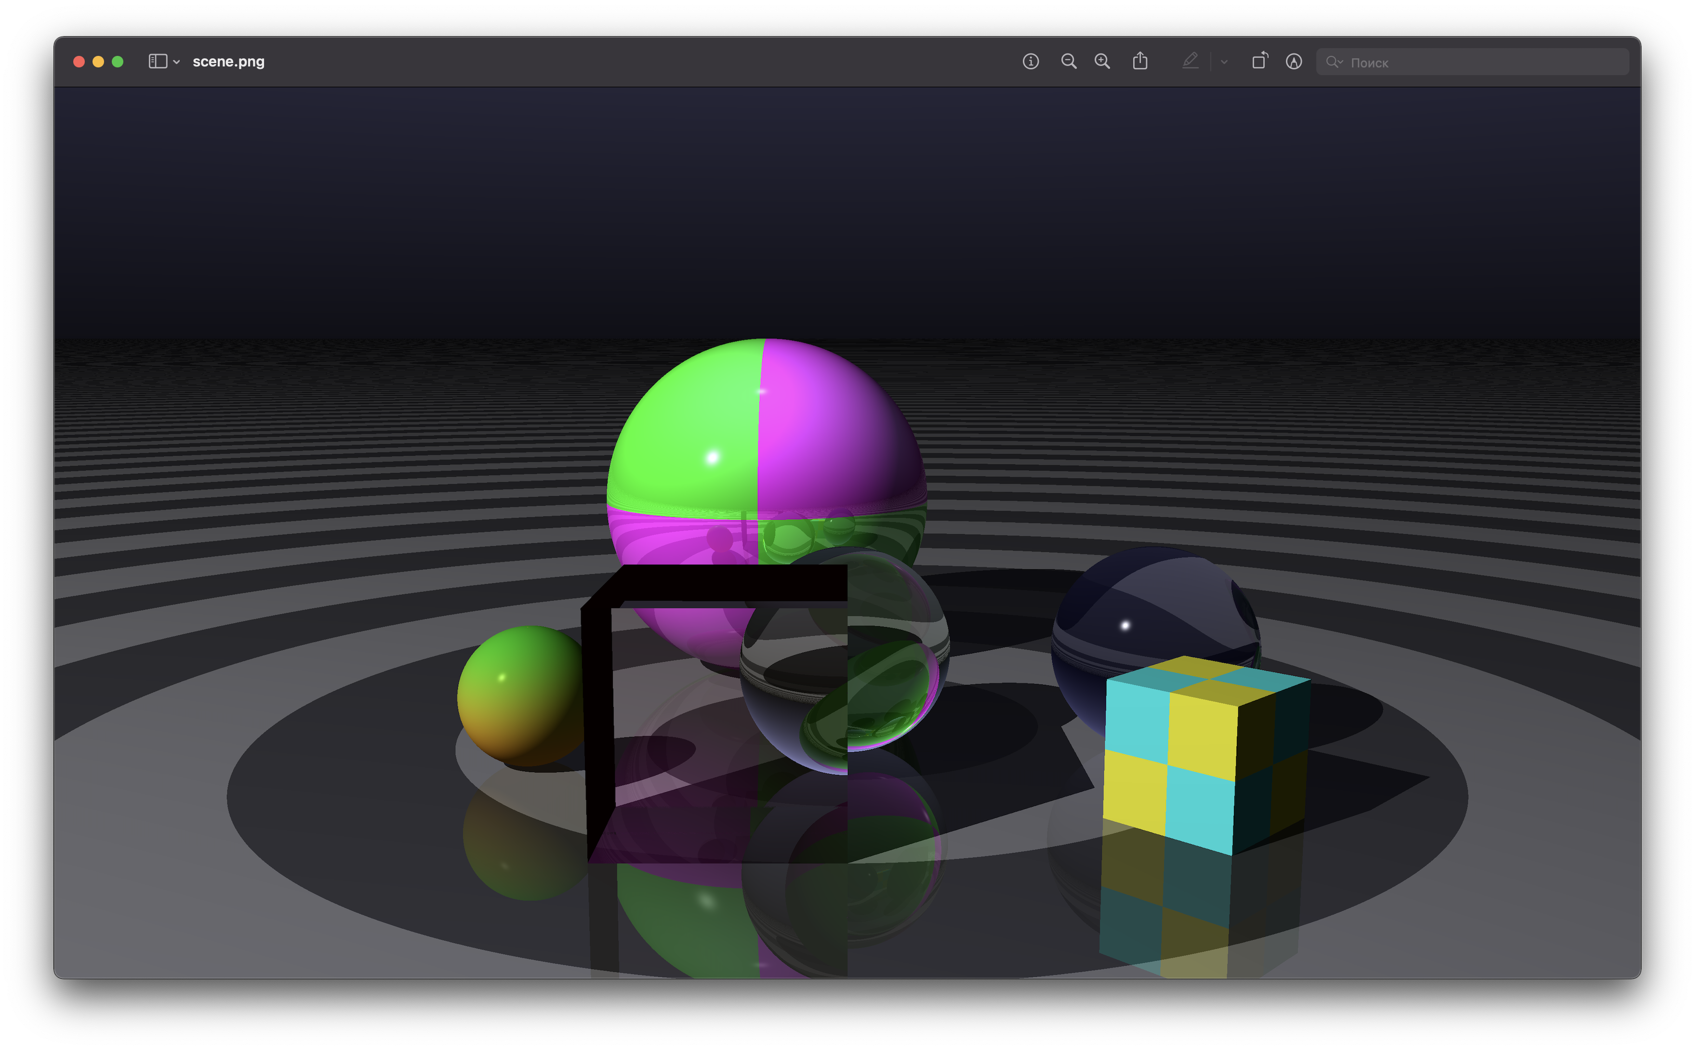
Task: Zoom out of the scene image
Action: (1068, 62)
